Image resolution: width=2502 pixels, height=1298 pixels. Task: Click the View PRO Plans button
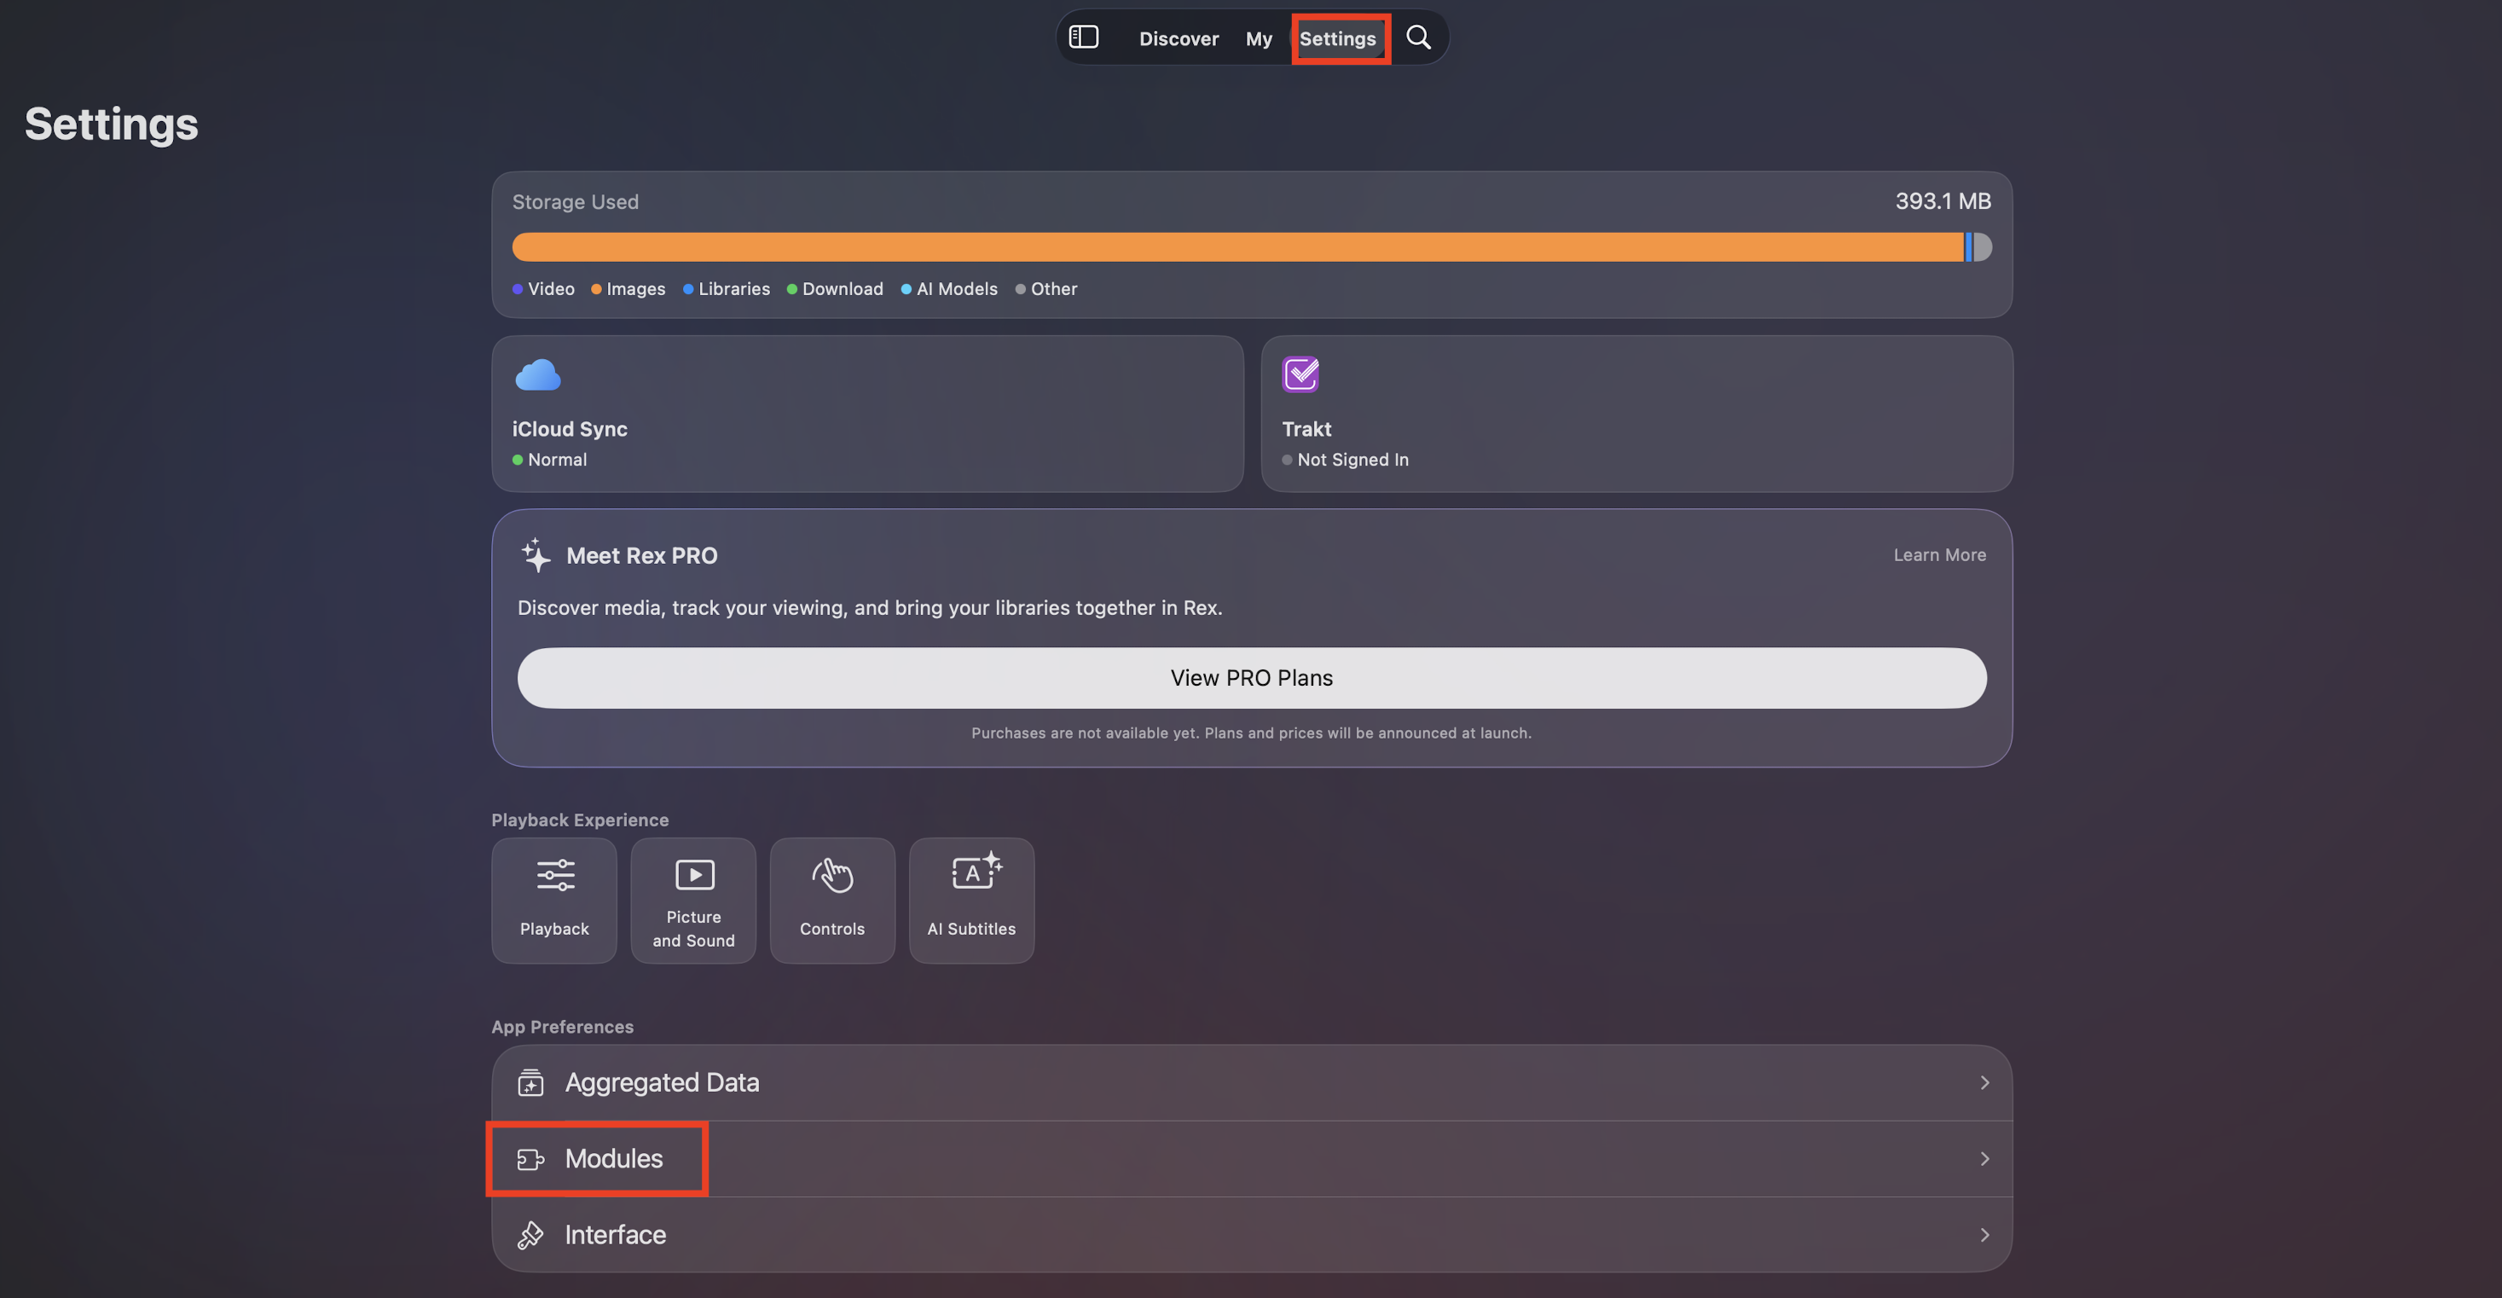(1251, 678)
